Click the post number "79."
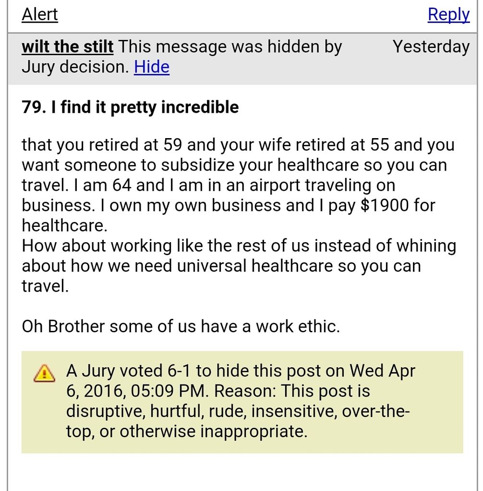The height and width of the screenshot is (491, 483). tap(34, 107)
